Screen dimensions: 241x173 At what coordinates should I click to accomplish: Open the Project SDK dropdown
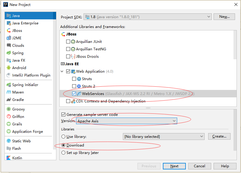[x=148, y=17]
